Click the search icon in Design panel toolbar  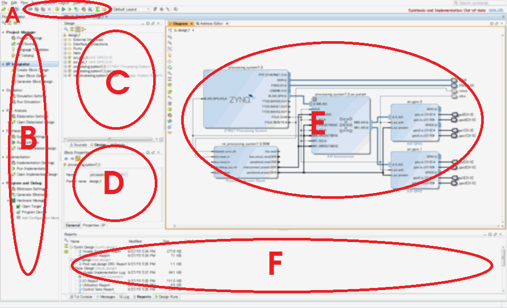coord(65,30)
